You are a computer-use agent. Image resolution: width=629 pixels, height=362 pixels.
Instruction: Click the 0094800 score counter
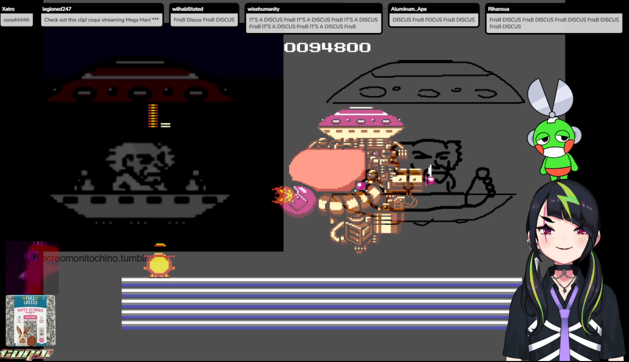pyautogui.click(x=327, y=48)
